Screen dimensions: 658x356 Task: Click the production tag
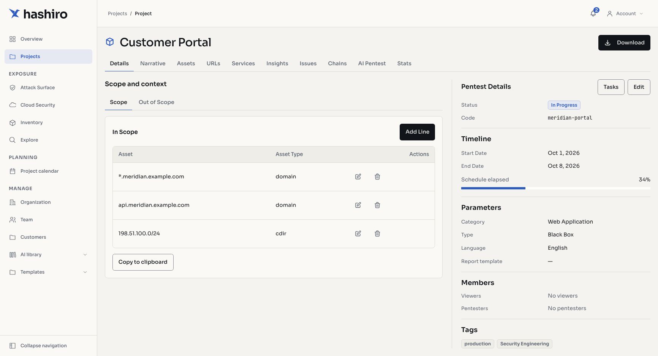(x=478, y=344)
